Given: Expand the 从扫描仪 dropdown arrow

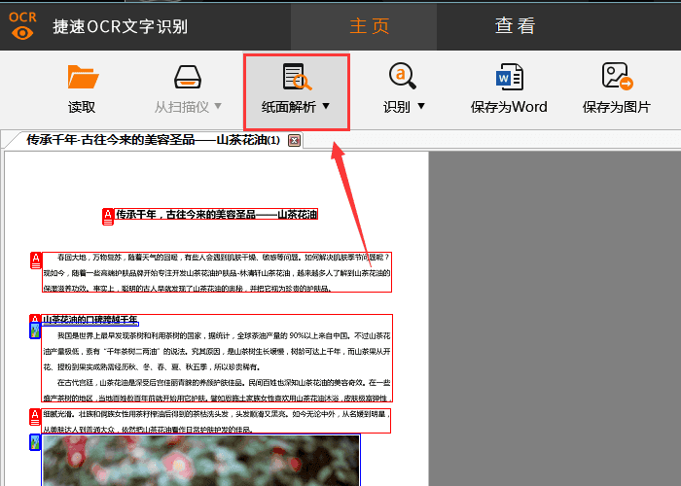Looking at the screenshot, I should coord(218,105).
